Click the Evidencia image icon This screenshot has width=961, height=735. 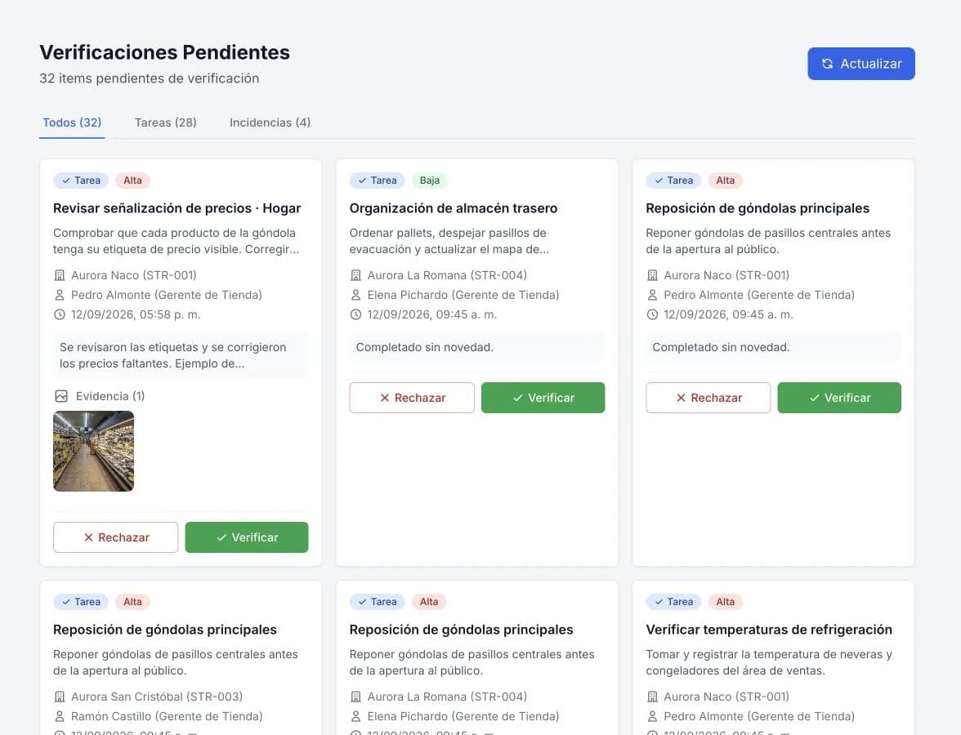[61, 396]
